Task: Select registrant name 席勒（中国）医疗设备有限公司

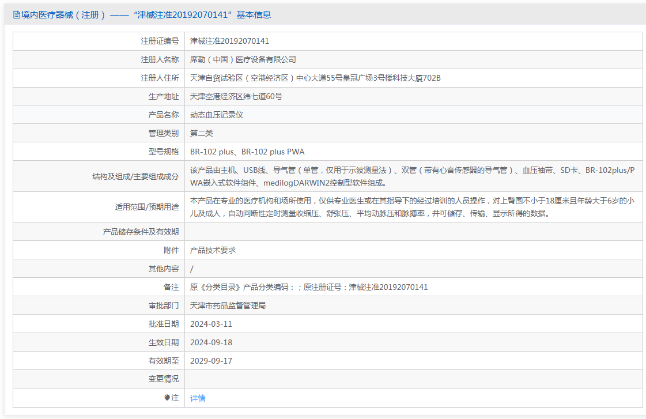Action: point(243,59)
